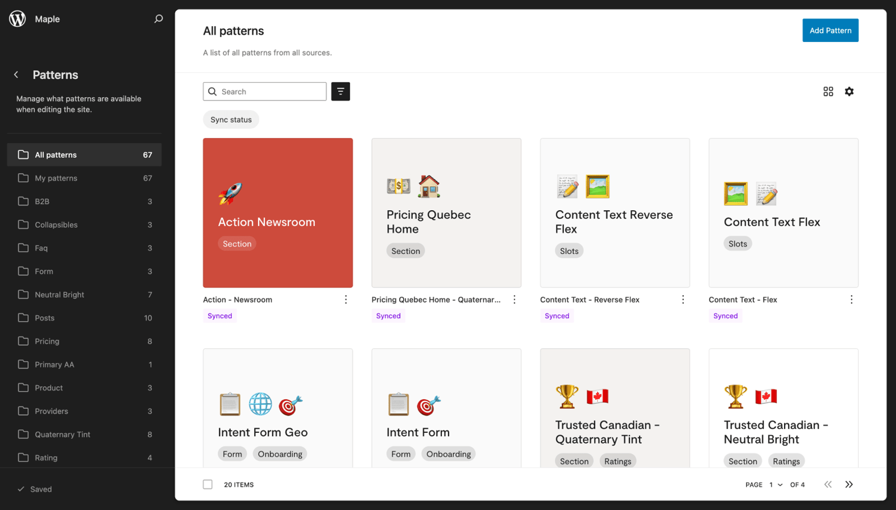Open the Product pattern category

(x=84, y=387)
